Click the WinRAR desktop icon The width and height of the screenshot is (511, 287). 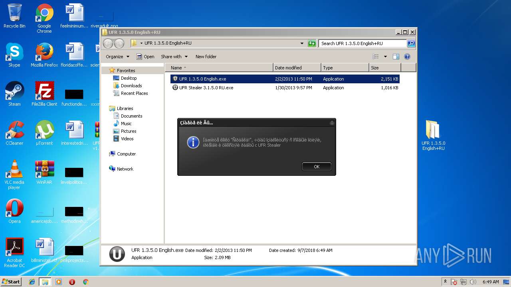44,172
